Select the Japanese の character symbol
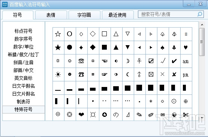This screenshot has width=208, height=137. [116, 115]
